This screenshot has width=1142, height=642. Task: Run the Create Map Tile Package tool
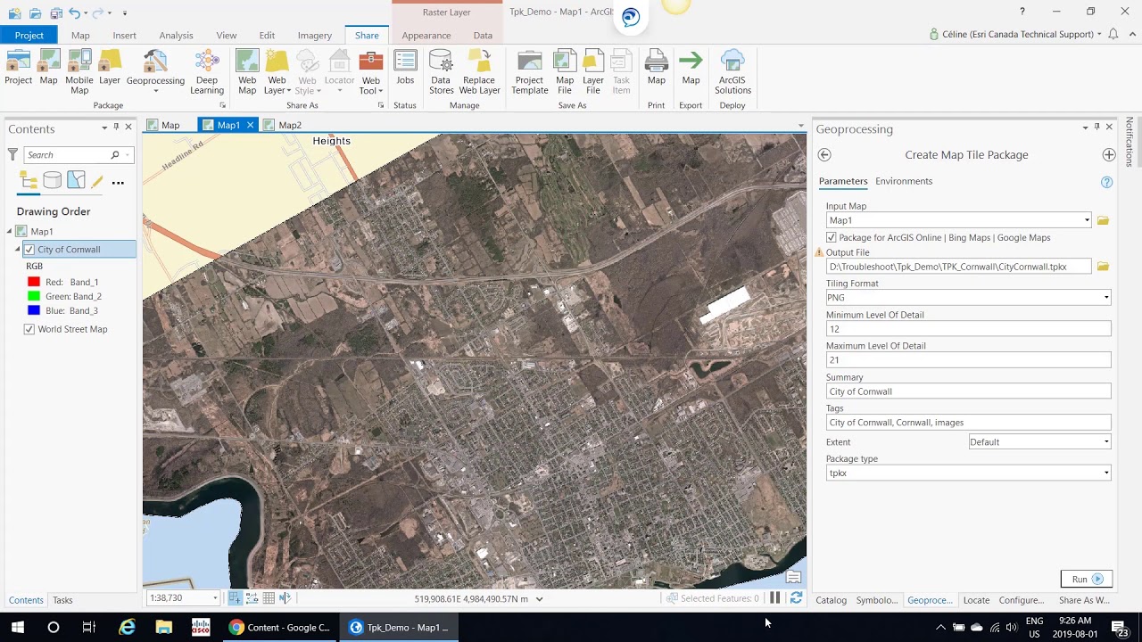1086,579
